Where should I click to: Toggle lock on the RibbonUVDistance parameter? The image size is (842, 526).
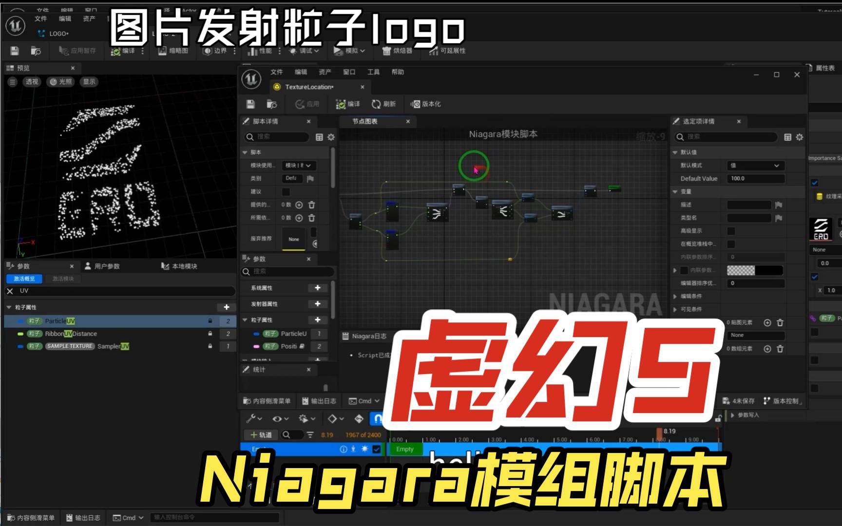point(210,334)
